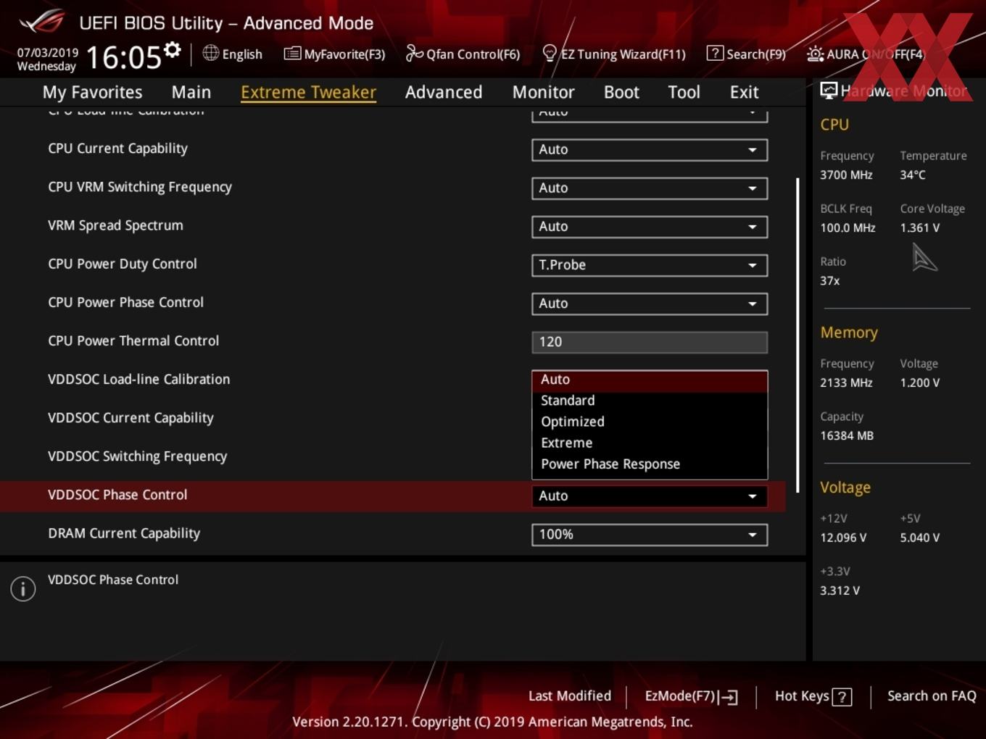This screenshot has height=739, width=986.
Task: Open the Hot Keys help
Action: 813,696
